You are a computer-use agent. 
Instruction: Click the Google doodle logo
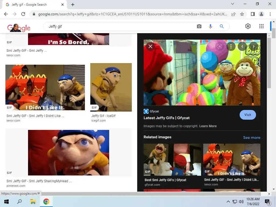pyautogui.click(x=19, y=28)
